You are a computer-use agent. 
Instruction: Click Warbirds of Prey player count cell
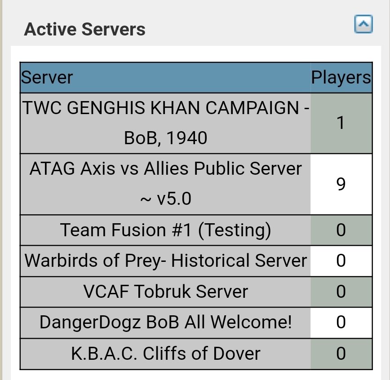coord(341,261)
